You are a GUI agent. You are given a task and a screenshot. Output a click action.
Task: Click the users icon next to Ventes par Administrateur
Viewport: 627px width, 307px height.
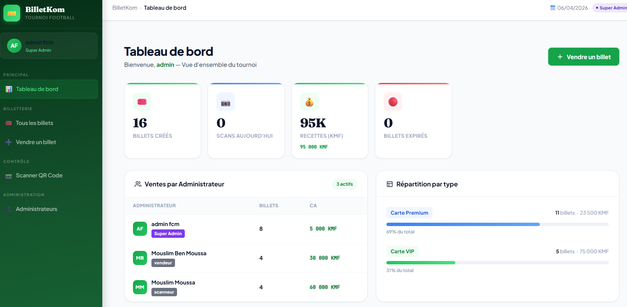(138, 184)
